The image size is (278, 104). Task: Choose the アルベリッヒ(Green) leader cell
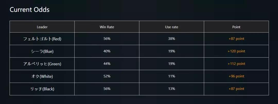(x=42, y=64)
